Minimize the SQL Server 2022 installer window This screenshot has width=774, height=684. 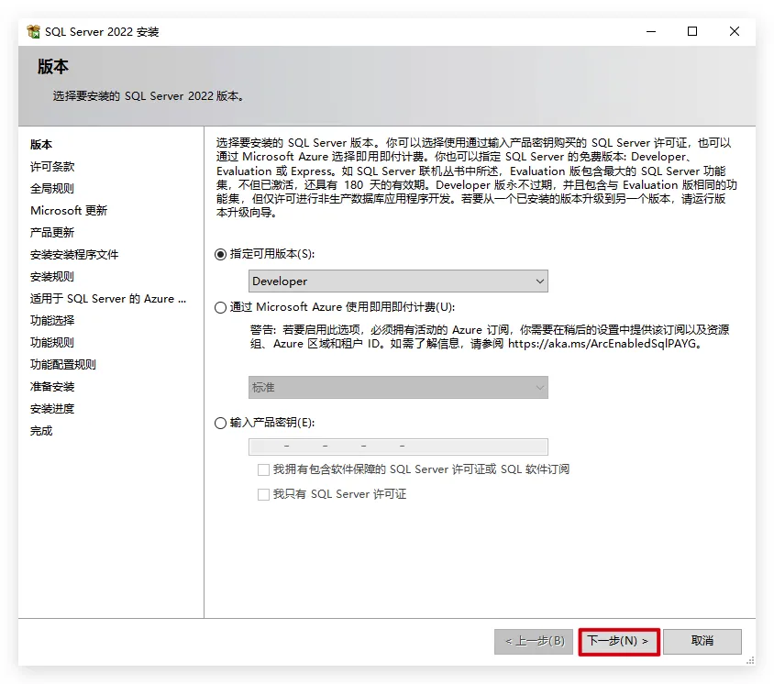click(650, 31)
